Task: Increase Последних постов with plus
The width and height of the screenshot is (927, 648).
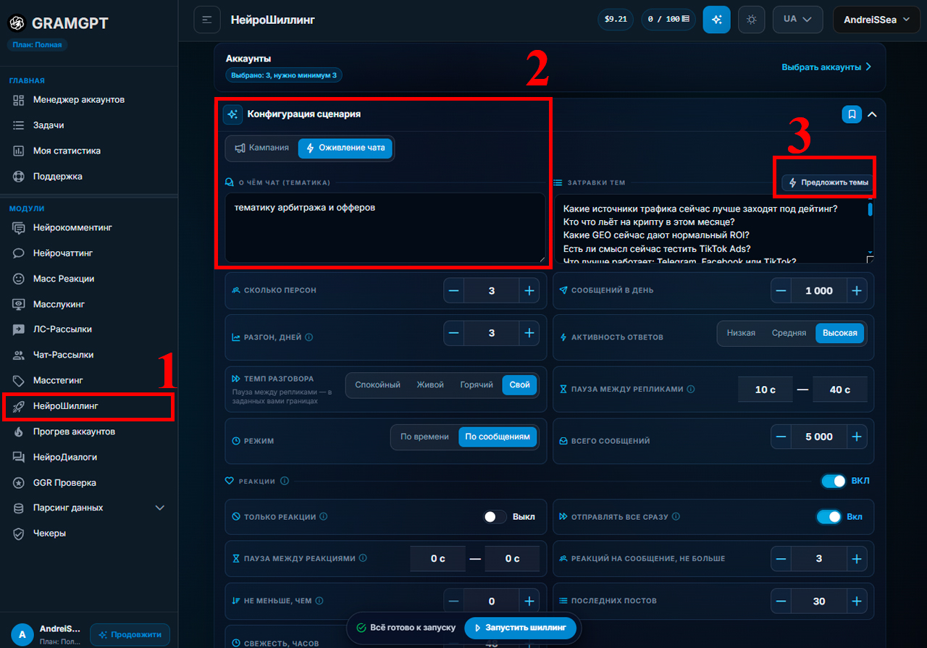Action: click(x=857, y=601)
